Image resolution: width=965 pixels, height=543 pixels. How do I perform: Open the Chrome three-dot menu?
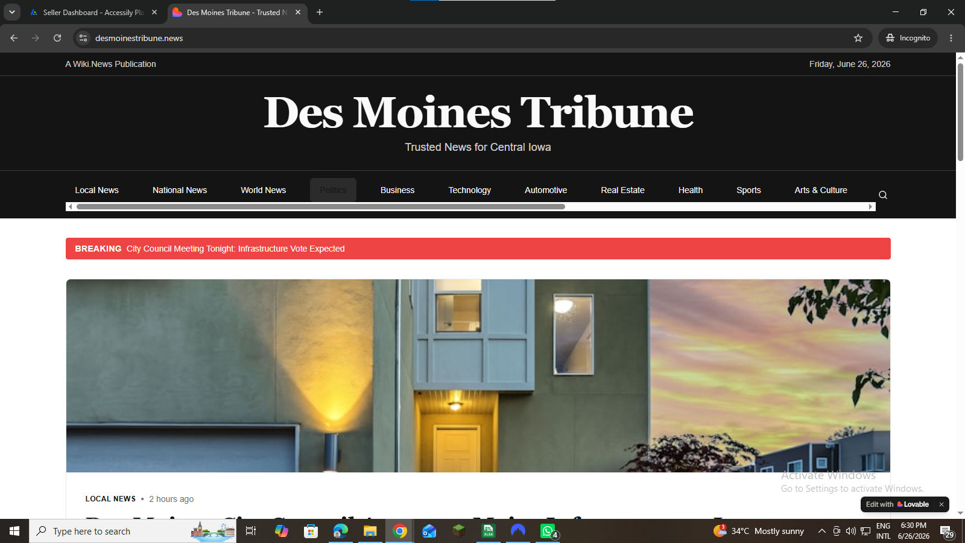(x=951, y=38)
